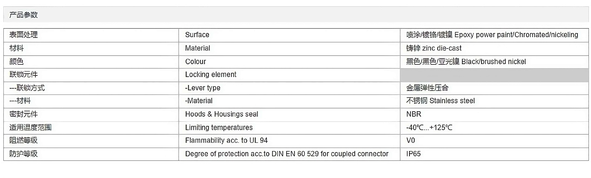Click the Locking element cell

[289, 75]
